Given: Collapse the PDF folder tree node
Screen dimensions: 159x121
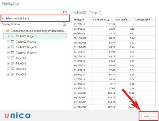Looking at the screenshot, I should point(3,31).
